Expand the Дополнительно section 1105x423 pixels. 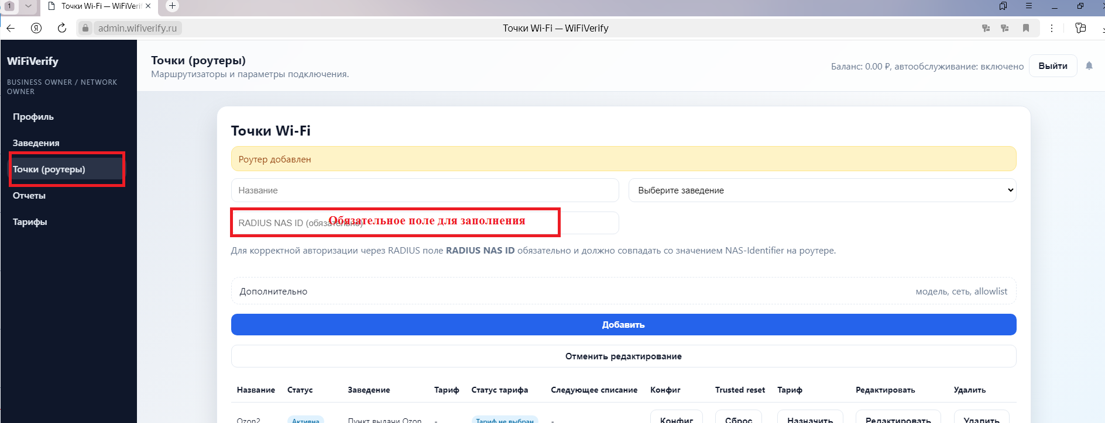coord(623,291)
